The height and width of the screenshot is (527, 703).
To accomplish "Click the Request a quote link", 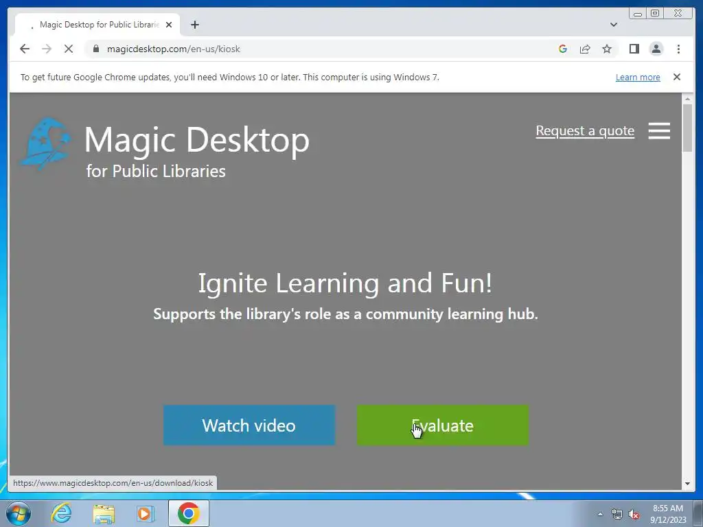I will coord(585,131).
